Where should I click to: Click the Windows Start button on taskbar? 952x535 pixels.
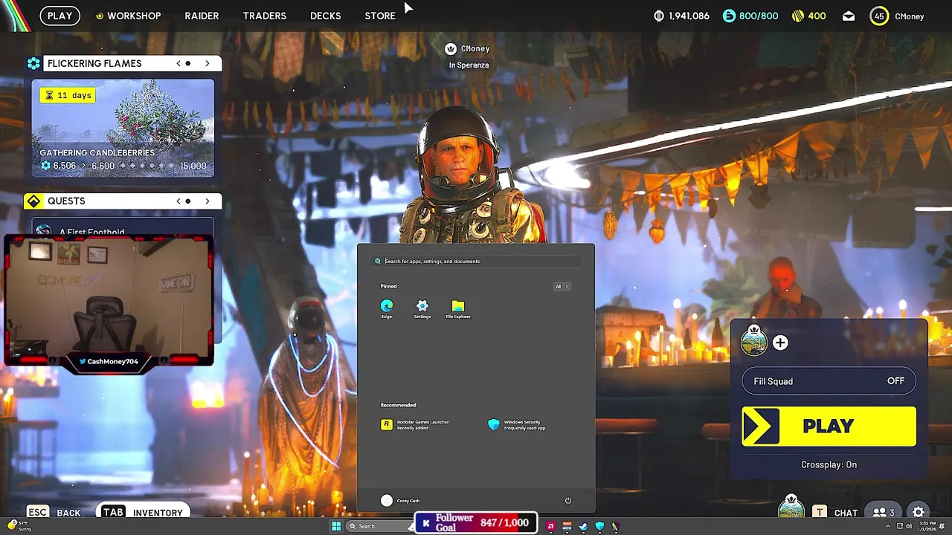tap(336, 526)
